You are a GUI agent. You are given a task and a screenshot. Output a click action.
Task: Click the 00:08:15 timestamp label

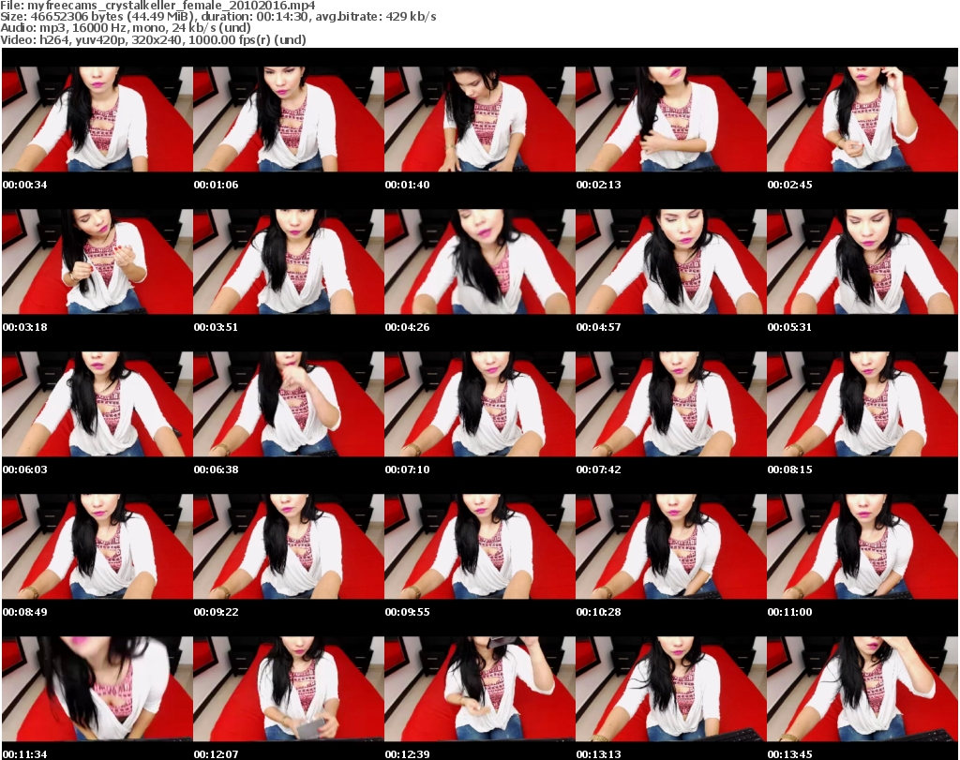coord(789,469)
